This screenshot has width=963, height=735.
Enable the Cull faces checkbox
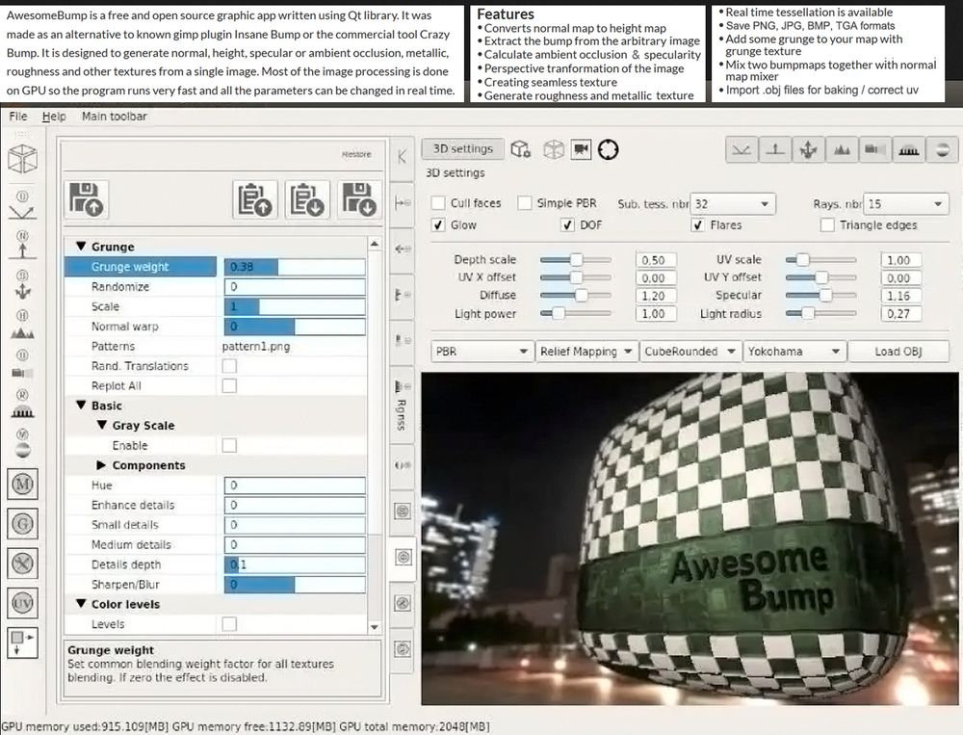438,203
